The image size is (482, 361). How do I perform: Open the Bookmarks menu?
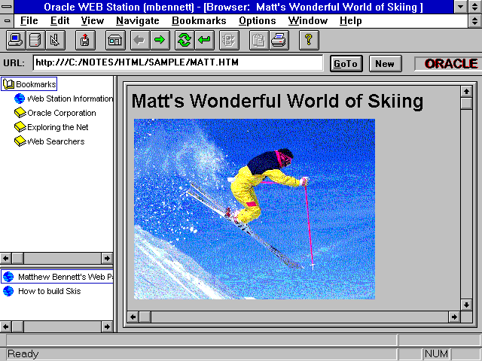coord(199,20)
